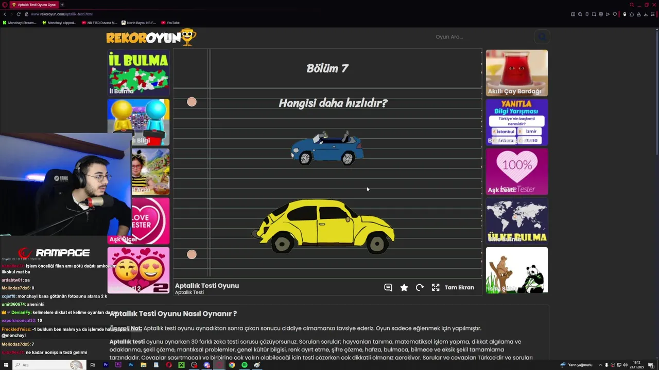Click the Opera GX menu logo
The image size is (659, 370).
(x=5, y=5)
